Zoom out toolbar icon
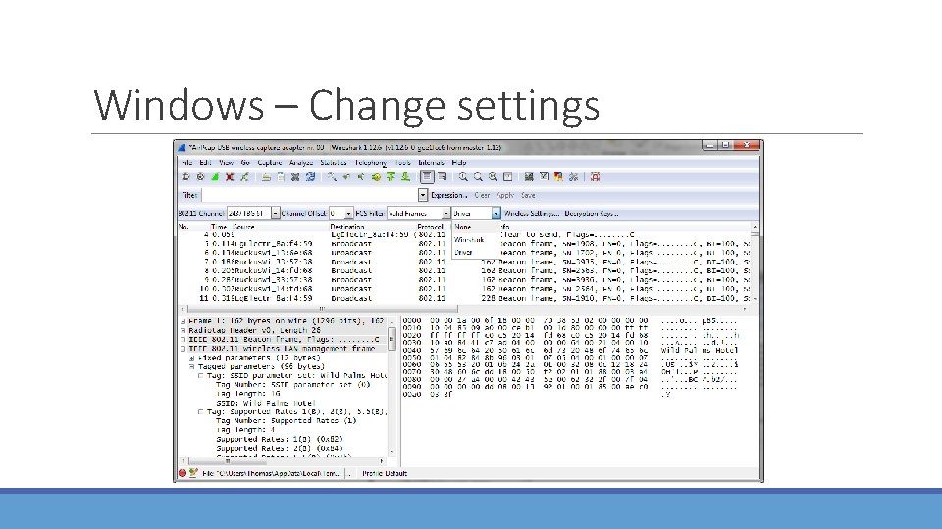 coord(478,177)
